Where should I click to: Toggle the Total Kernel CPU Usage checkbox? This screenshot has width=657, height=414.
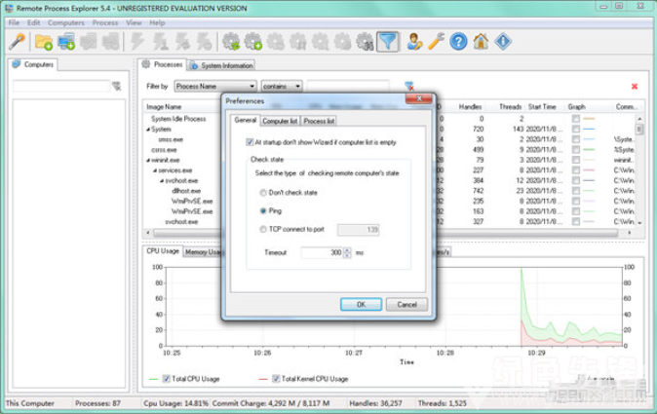coord(276,379)
